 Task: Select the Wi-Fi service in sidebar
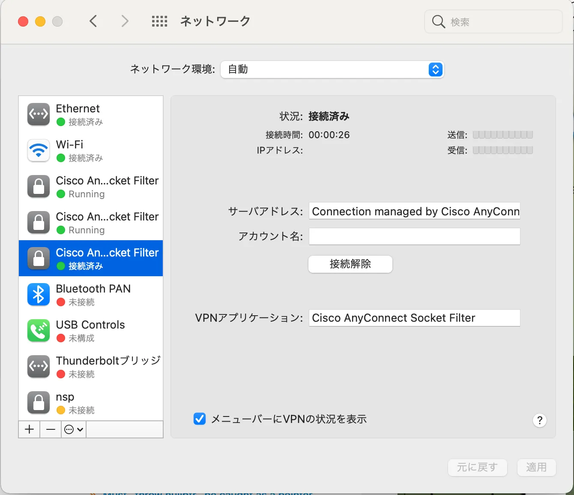coord(91,151)
